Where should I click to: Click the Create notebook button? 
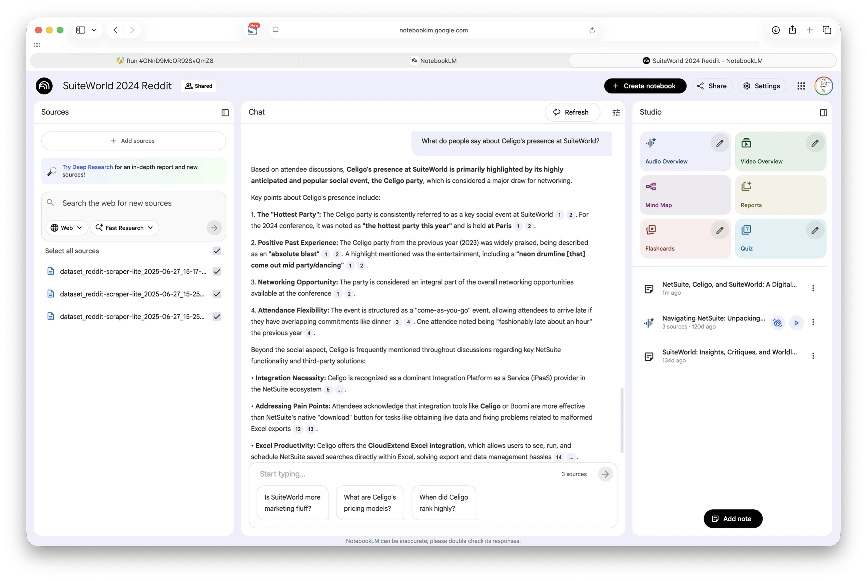coord(645,86)
